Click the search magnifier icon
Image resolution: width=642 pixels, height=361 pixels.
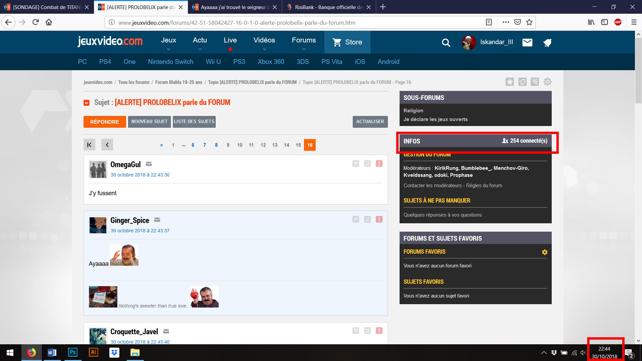click(446, 42)
